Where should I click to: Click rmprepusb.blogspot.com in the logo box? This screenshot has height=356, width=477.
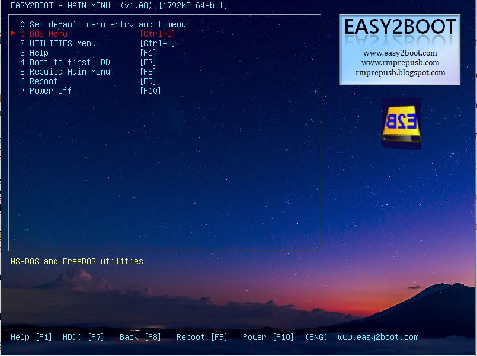400,72
